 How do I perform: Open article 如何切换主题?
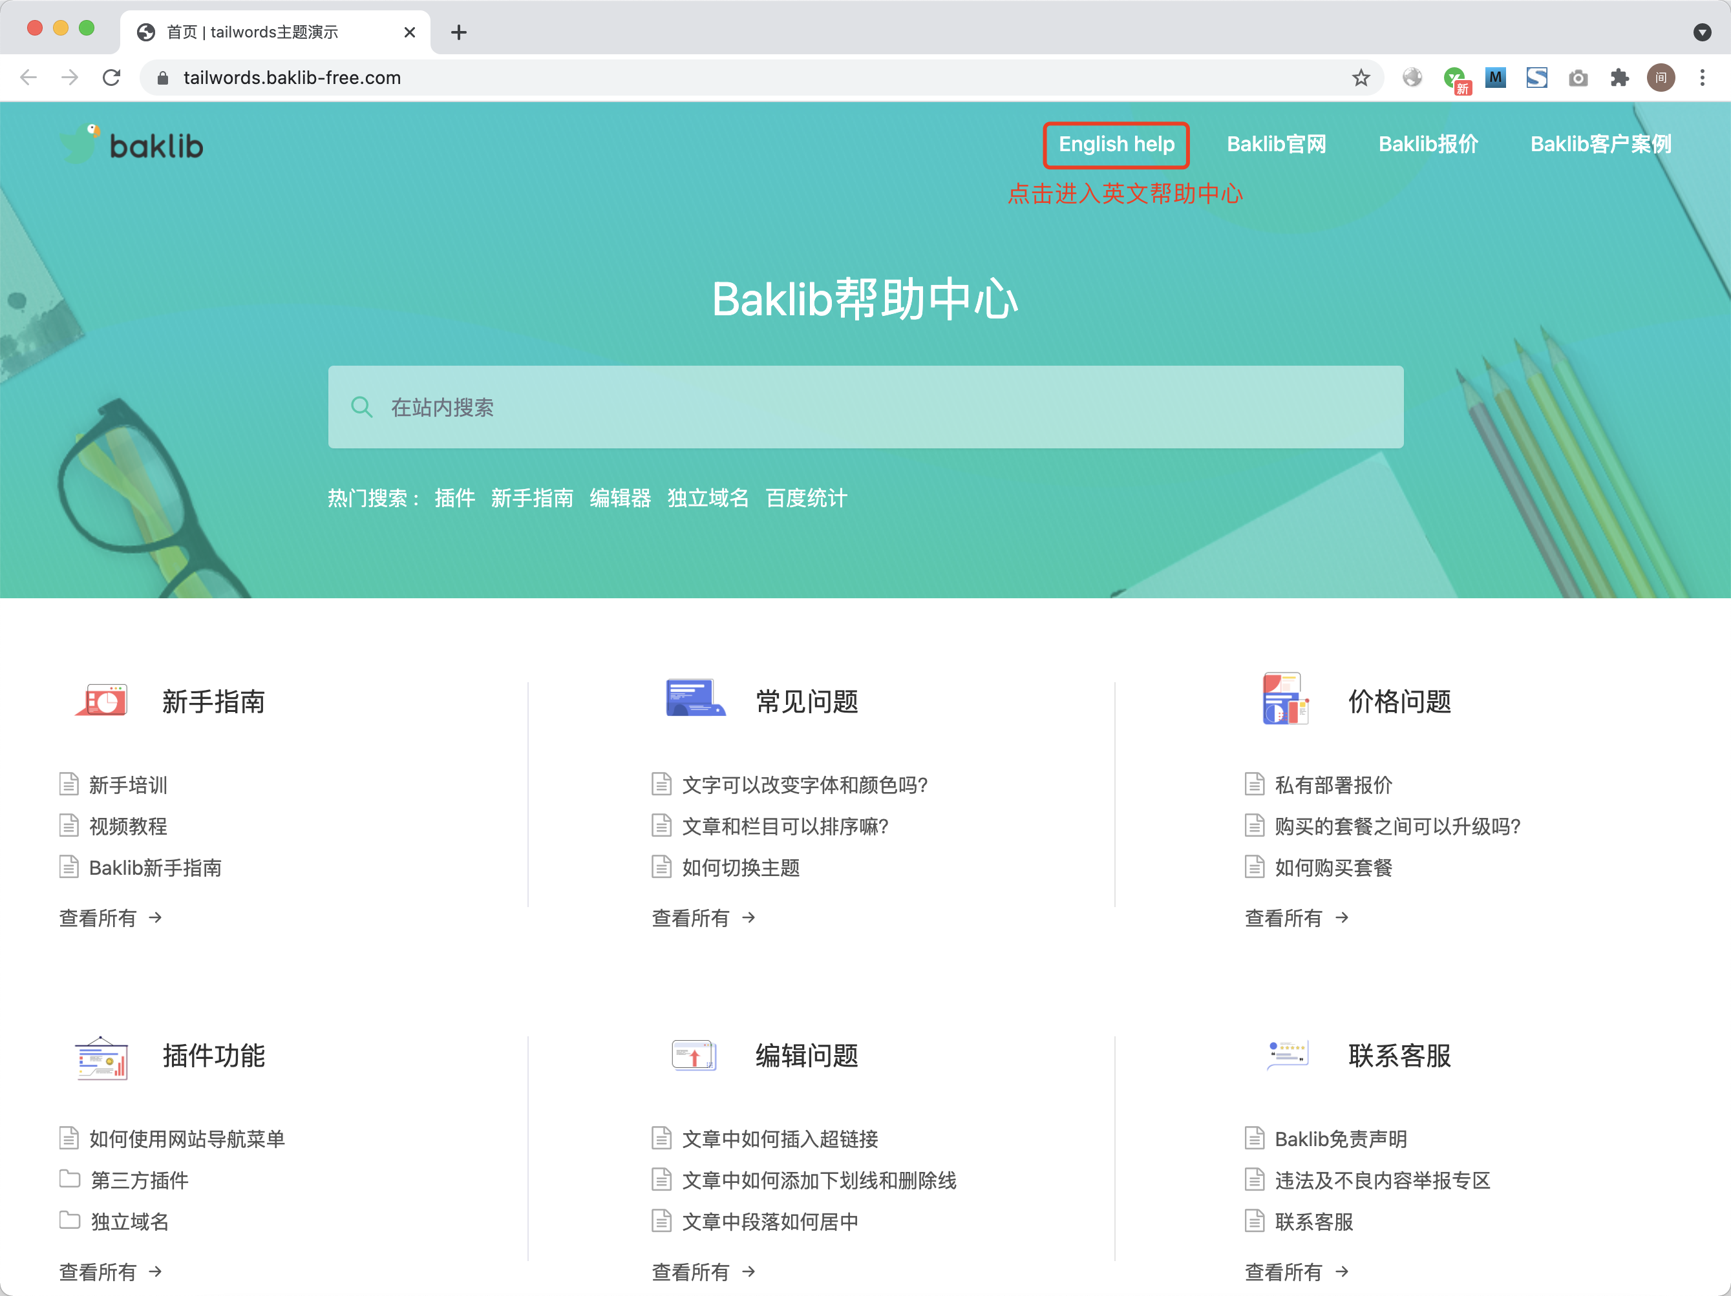[x=741, y=868]
